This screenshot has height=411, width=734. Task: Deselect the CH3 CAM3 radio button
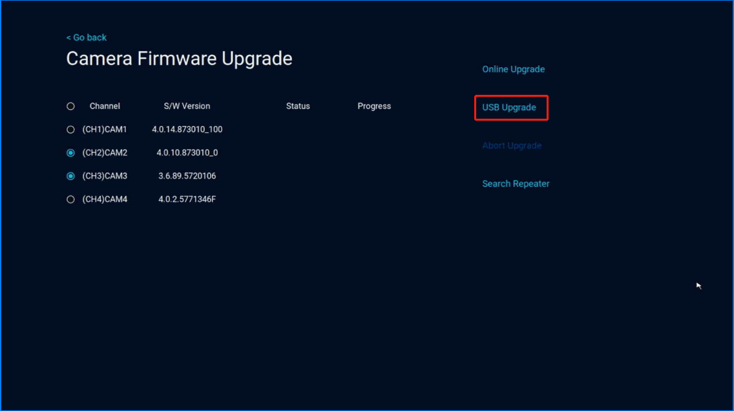click(x=70, y=176)
